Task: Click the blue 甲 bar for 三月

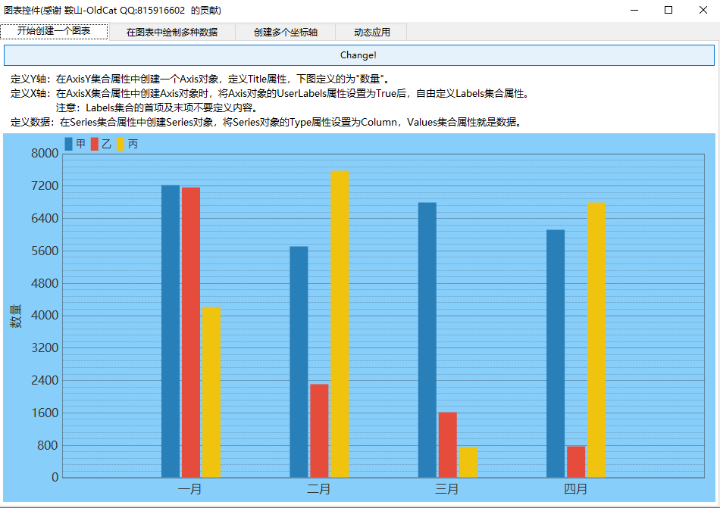Action: (427, 339)
